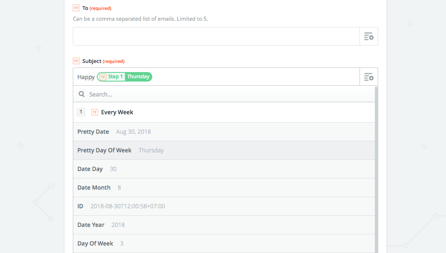The image size is (446, 253).
Task: Select the Date Year 2018 option
Action: 224,225
